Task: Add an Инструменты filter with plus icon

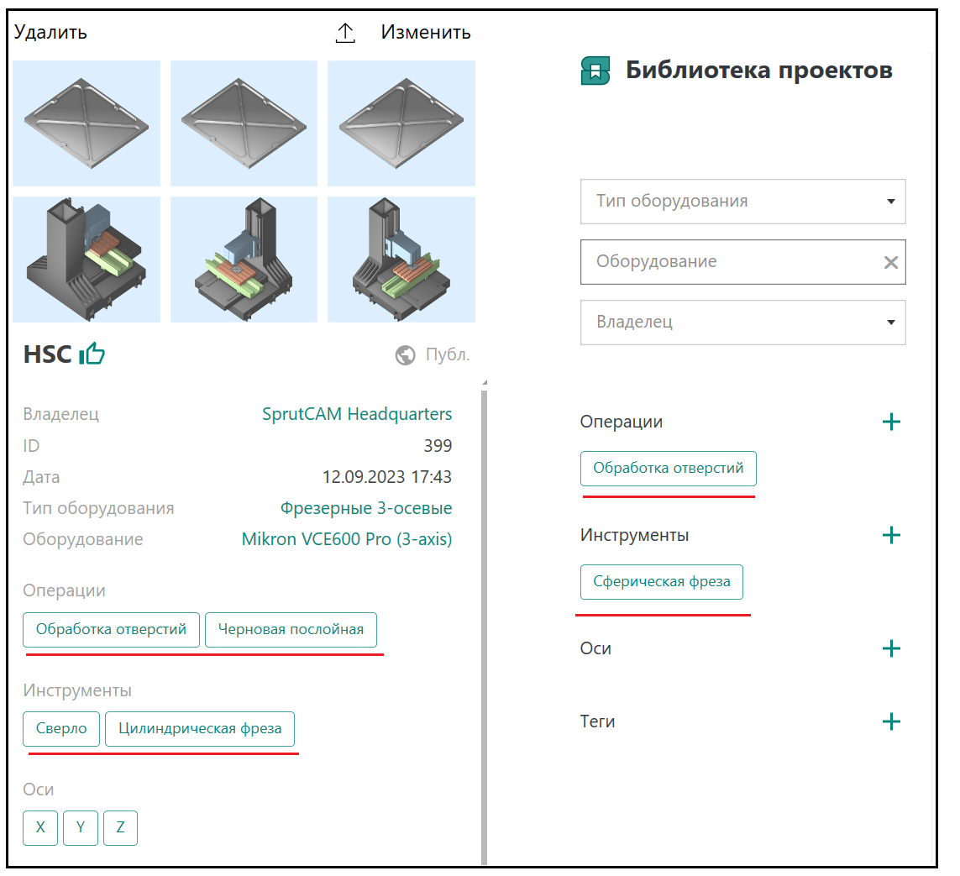Action: [891, 535]
